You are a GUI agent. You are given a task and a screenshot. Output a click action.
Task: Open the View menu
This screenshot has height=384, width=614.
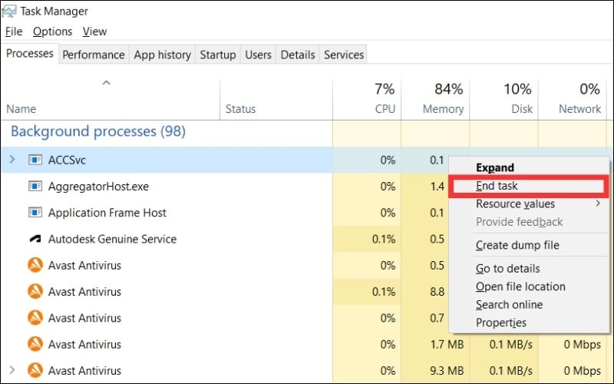coord(94,31)
